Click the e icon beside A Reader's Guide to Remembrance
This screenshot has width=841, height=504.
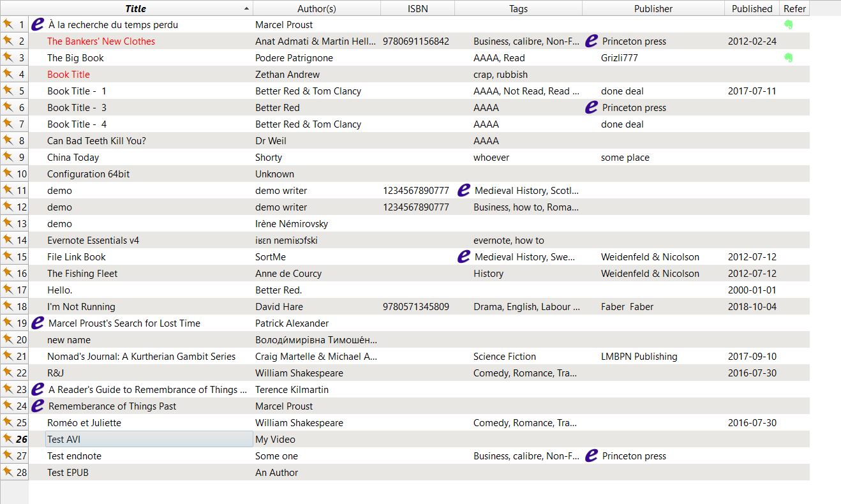pos(38,390)
